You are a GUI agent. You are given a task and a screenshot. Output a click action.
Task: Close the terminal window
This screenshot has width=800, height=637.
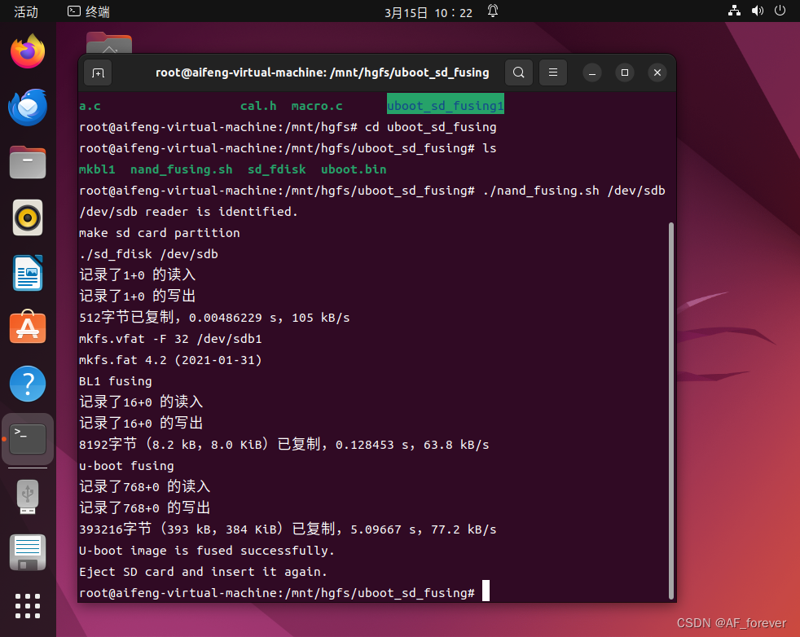coord(657,73)
